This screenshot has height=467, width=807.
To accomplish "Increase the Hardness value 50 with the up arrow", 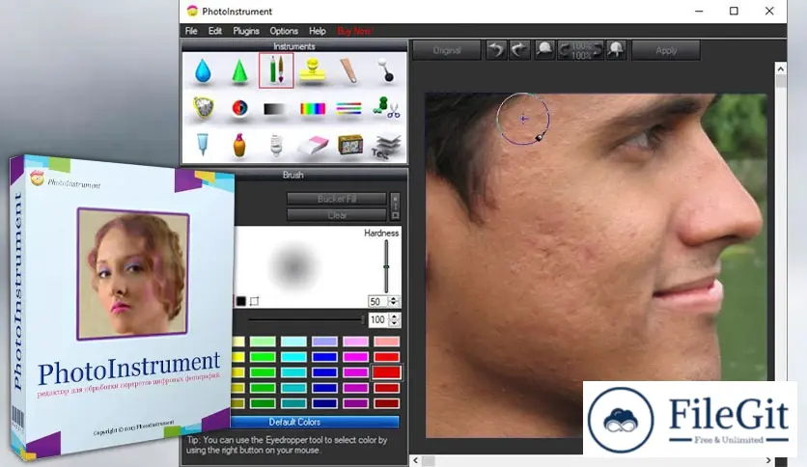I will point(394,298).
